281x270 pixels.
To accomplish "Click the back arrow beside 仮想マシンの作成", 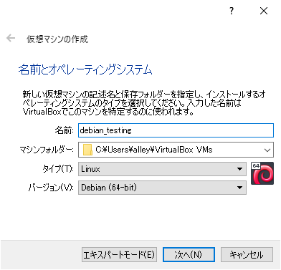I will (x=11, y=38).
